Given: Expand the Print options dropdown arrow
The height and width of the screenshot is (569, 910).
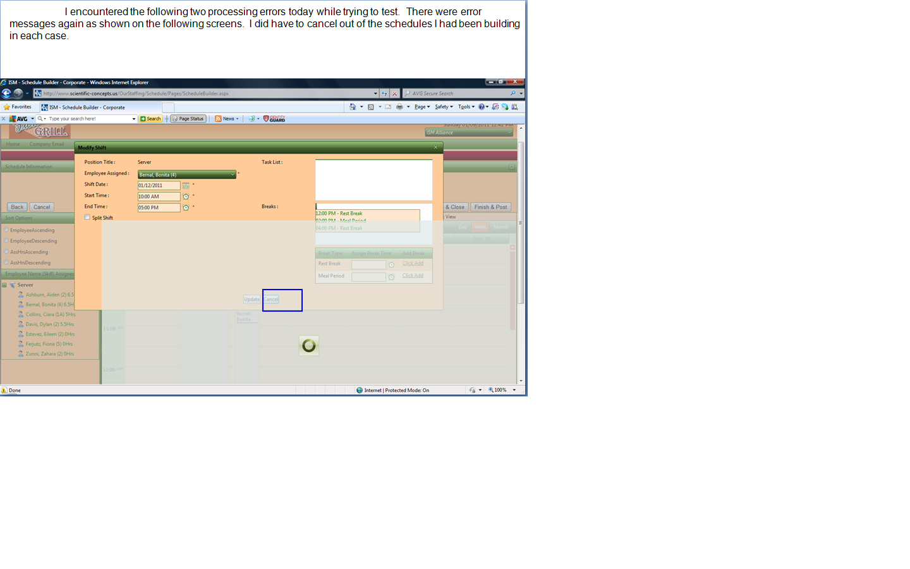Looking at the screenshot, I should coord(408,107).
